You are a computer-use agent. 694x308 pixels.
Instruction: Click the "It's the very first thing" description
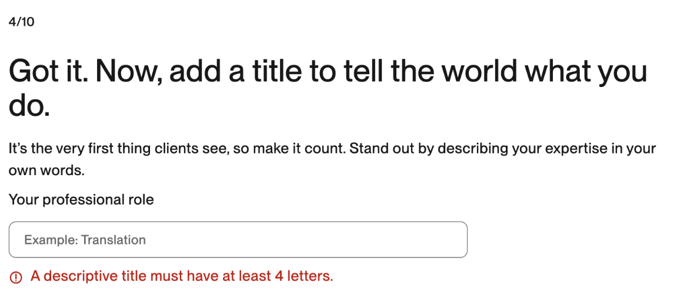point(332,159)
